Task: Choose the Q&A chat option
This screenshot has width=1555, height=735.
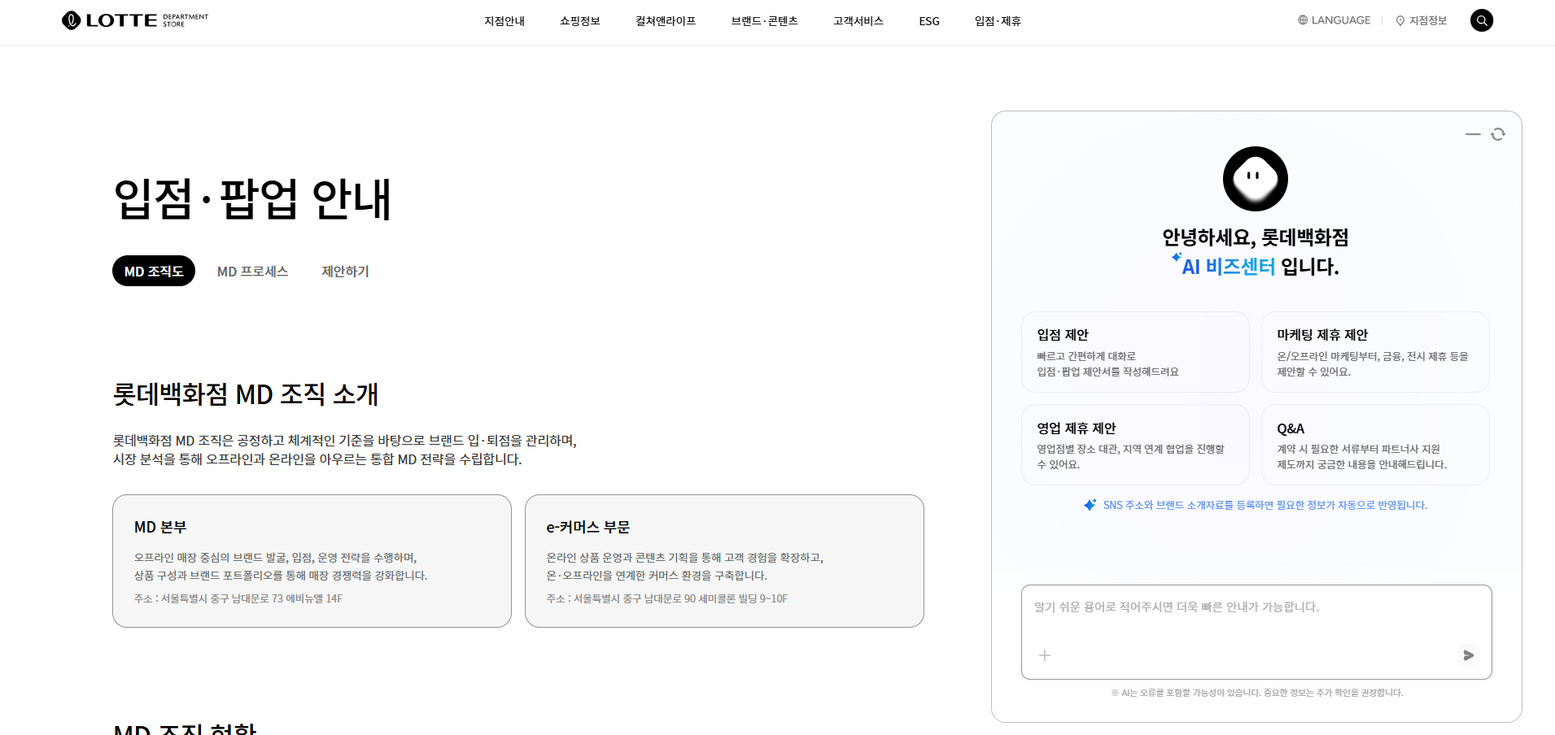Action: [1375, 445]
